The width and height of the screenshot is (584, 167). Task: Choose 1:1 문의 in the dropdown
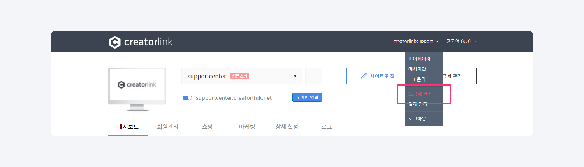coord(417,79)
